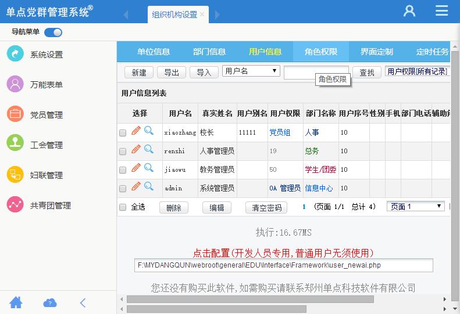Click page number 1 link
This screenshot has height=314, width=460.
coord(304,207)
